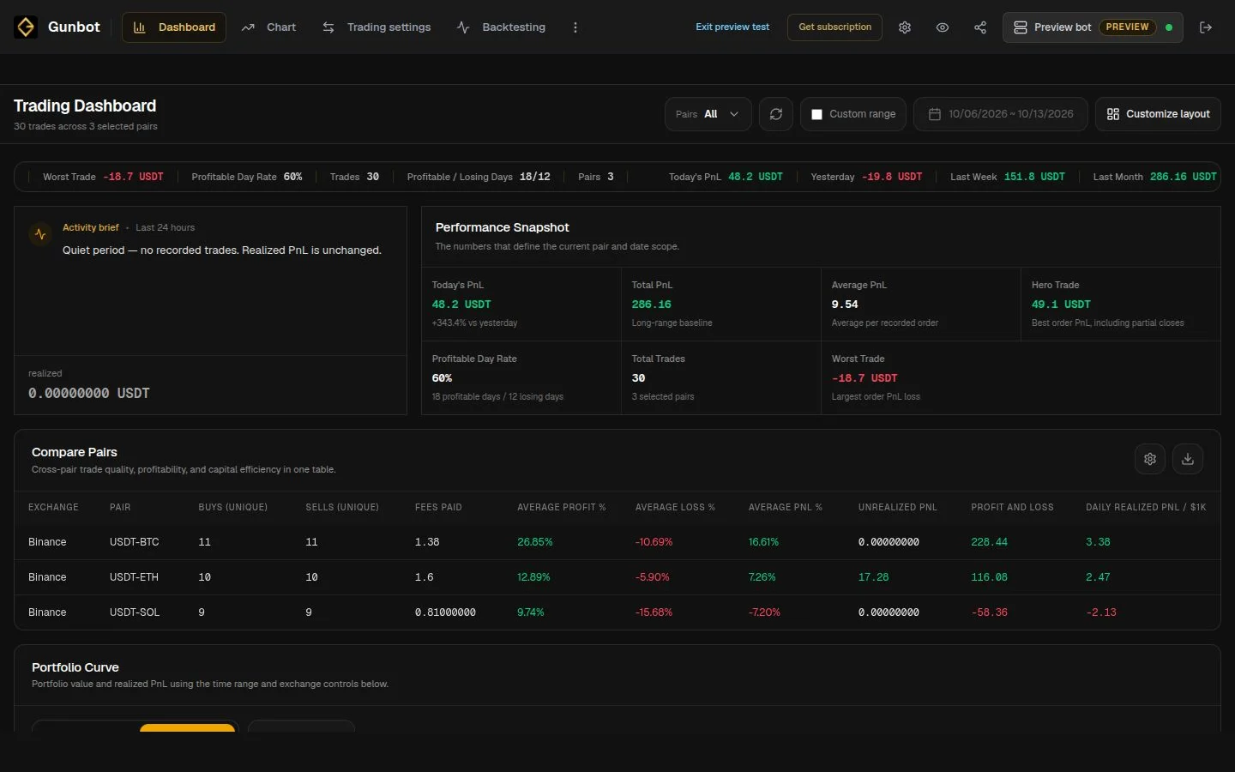
Task: Enable the Custom range checkbox
Action: [x=816, y=114]
